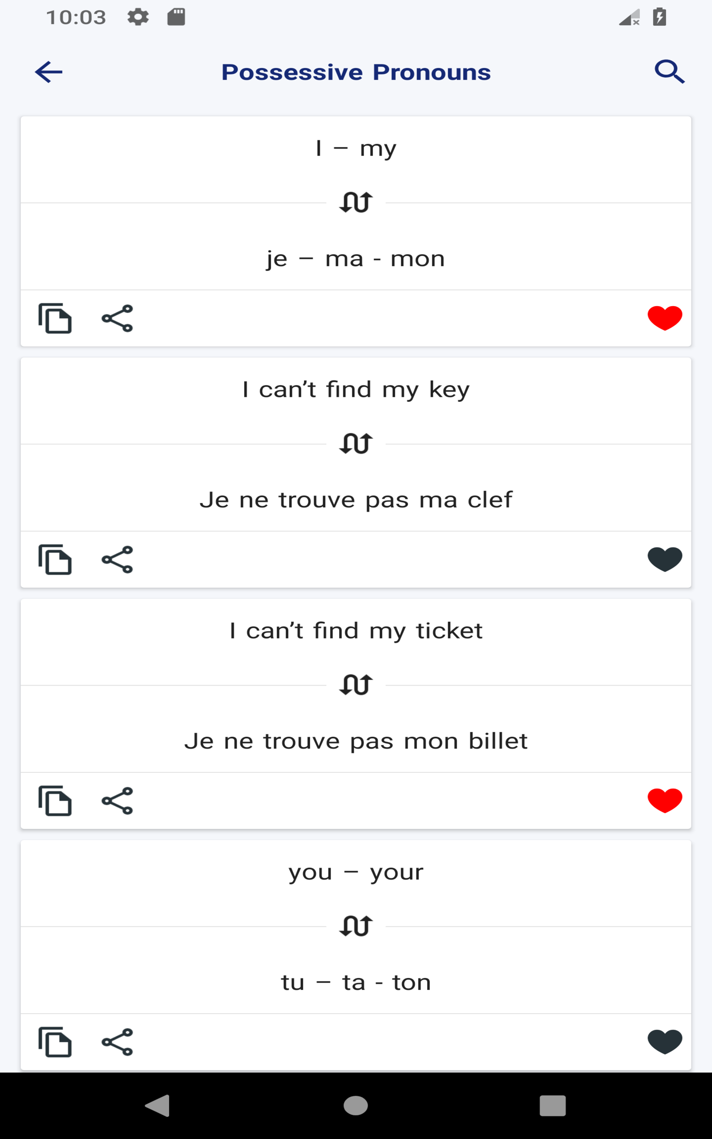Copy the 'I can't find my ticket' card

55,800
